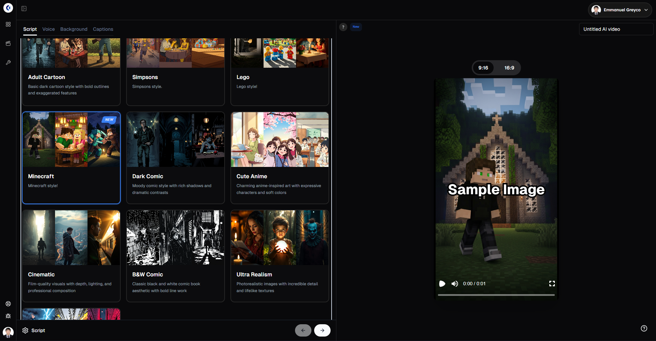Viewport: 656px width, 341px height.
Task: Open the Emmanuel Greyco account dropdown
Action: pos(620,10)
